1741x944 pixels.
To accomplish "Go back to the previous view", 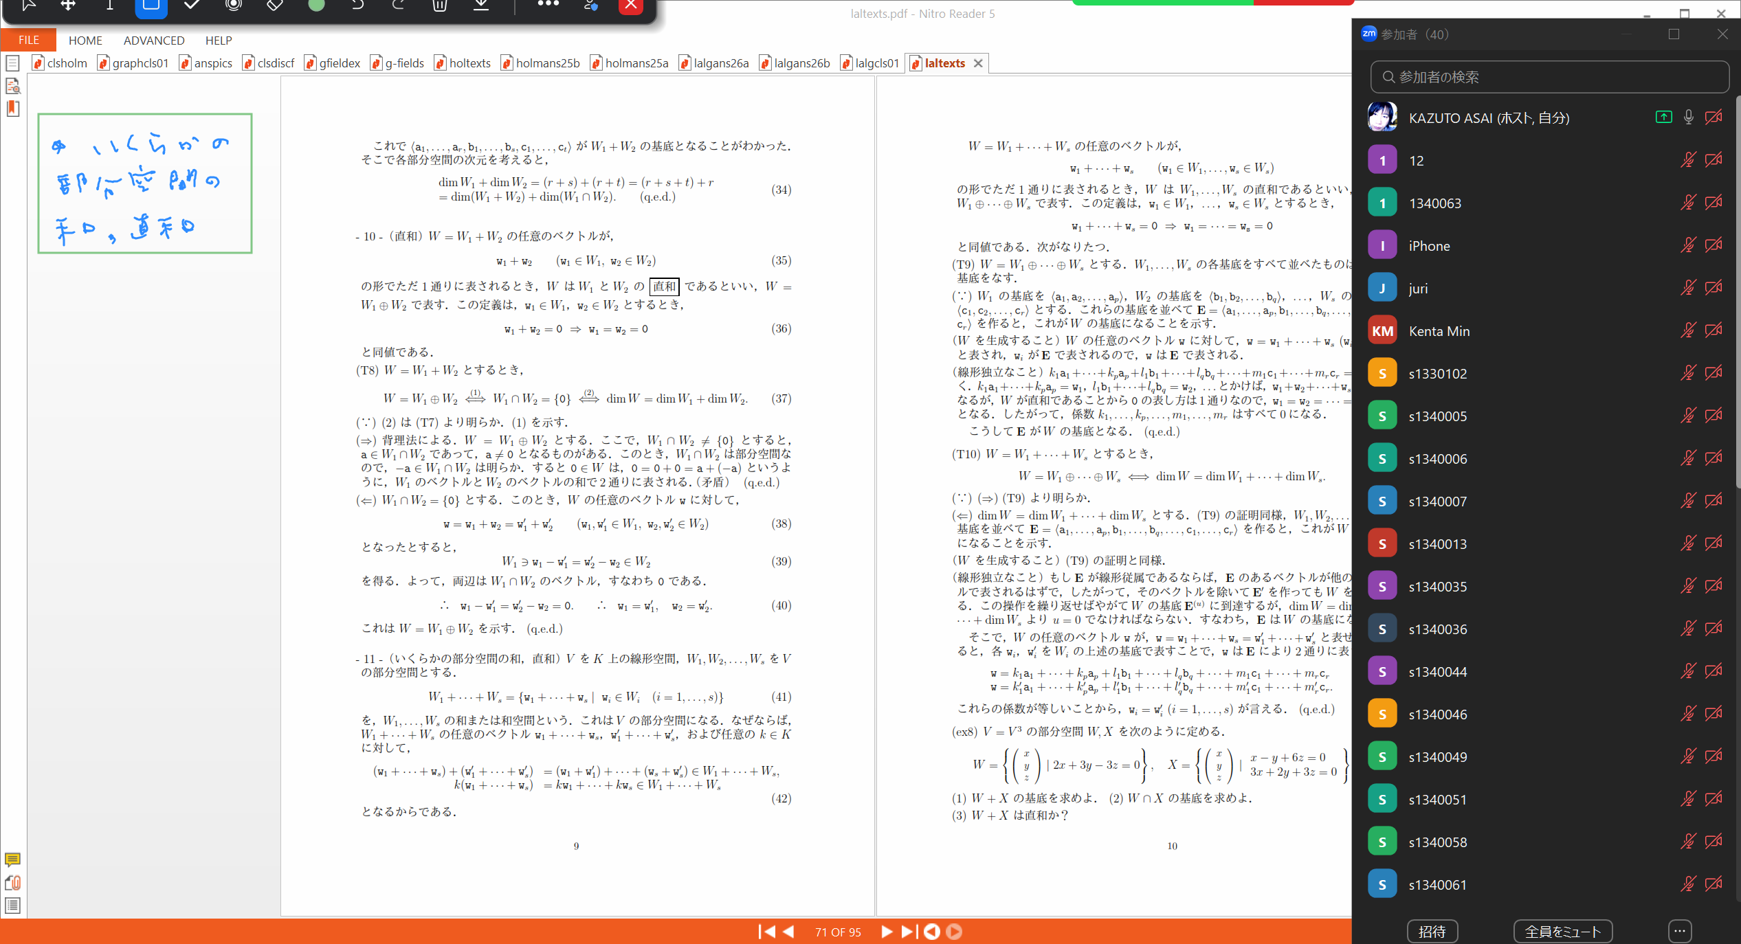I will click(x=932, y=932).
